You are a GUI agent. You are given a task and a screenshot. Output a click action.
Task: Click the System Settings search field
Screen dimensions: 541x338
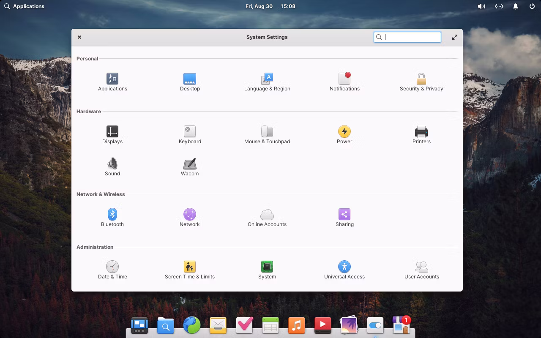tap(411, 37)
